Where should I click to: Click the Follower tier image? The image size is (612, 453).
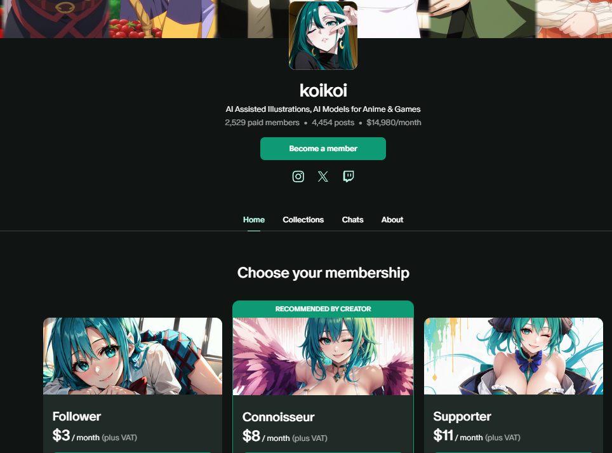click(x=133, y=356)
